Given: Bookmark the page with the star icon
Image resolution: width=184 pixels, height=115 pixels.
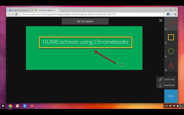Looking at the screenshot, I should (164, 14).
